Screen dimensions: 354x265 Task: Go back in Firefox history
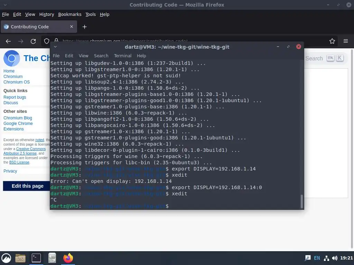(x=8, y=41)
